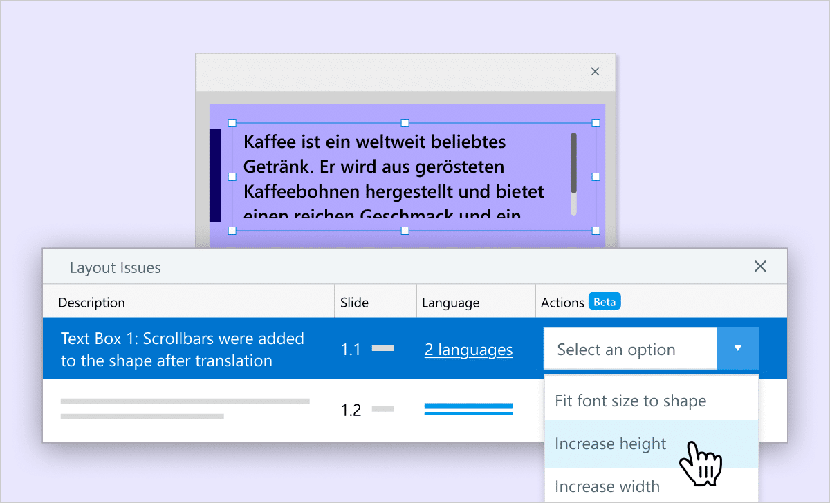
Task: Click slide number 1.2
Action: pos(351,410)
